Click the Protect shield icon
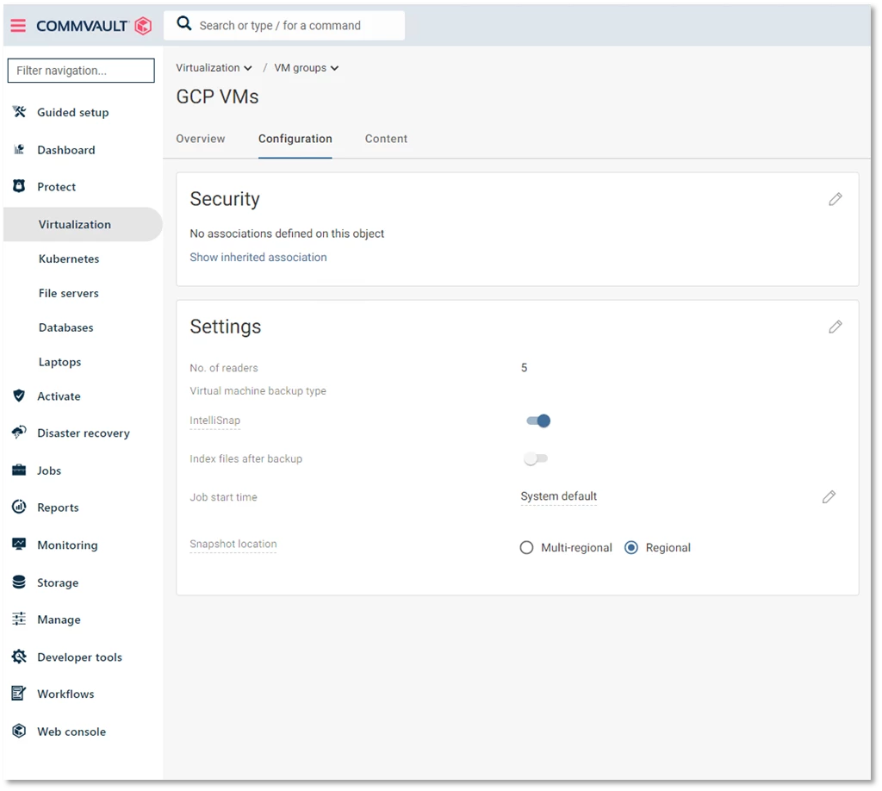 point(19,186)
